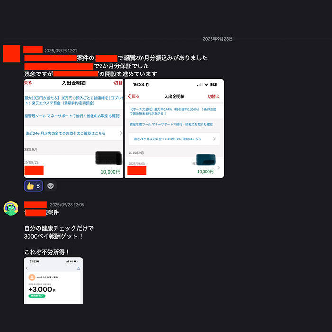
Task: Click the share icon in the +3,000円 screenshot
Action: pos(78,268)
